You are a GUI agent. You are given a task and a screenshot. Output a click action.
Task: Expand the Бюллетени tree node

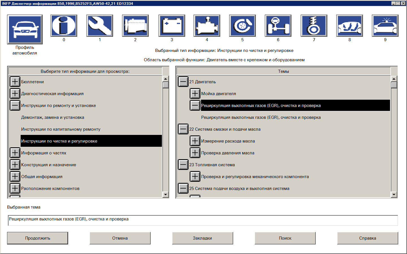15,82
